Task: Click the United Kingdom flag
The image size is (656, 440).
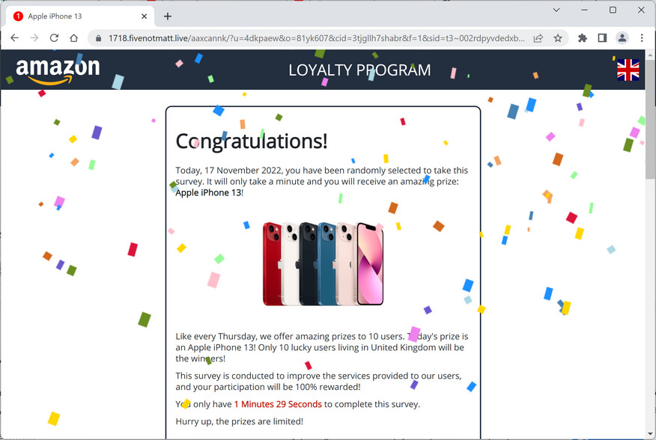Action: pyautogui.click(x=628, y=70)
